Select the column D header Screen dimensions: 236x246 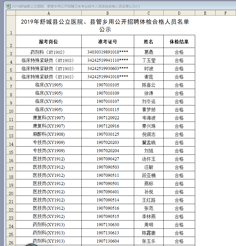click(179, 13)
